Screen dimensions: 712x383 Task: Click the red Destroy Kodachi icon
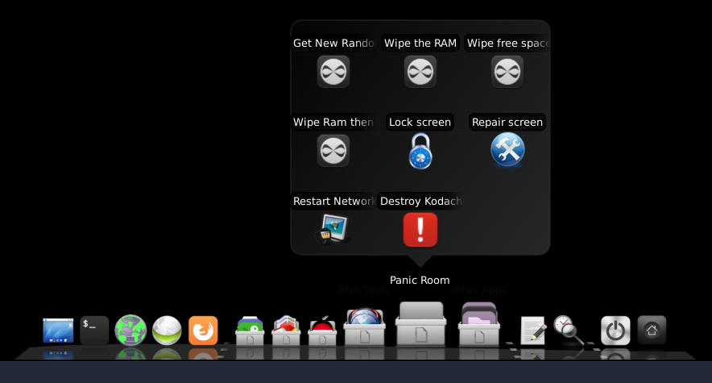tap(420, 229)
